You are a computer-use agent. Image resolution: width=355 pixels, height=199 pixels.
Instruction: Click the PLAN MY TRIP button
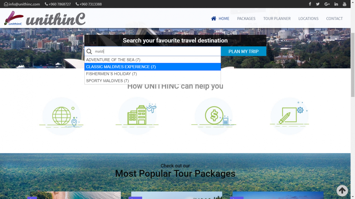(x=243, y=51)
